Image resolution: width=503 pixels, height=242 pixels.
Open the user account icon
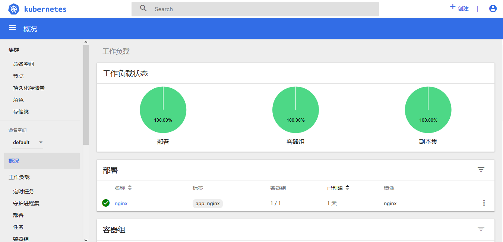point(493,9)
